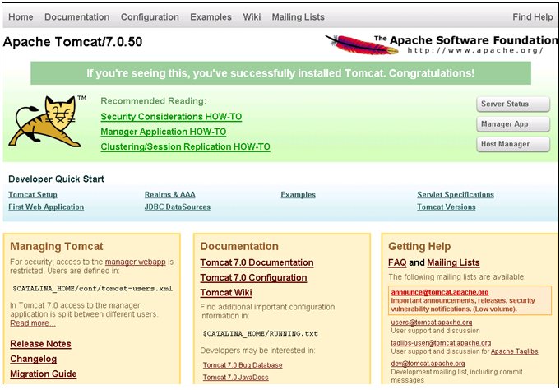Select Examples in the top navigation bar
The height and width of the screenshot is (390, 560).
tap(211, 17)
